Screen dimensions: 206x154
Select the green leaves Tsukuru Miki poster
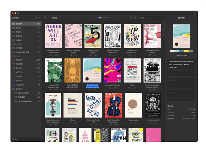click(54, 70)
